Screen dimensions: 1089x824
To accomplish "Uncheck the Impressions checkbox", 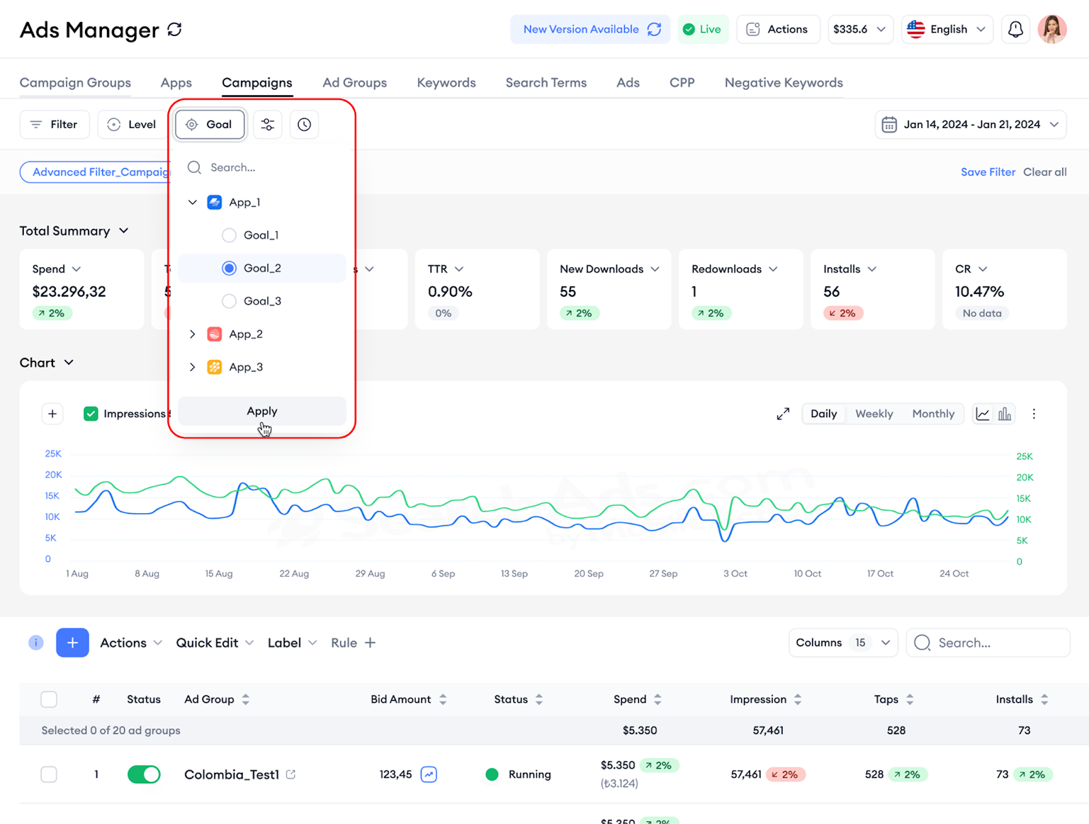I will [x=91, y=414].
